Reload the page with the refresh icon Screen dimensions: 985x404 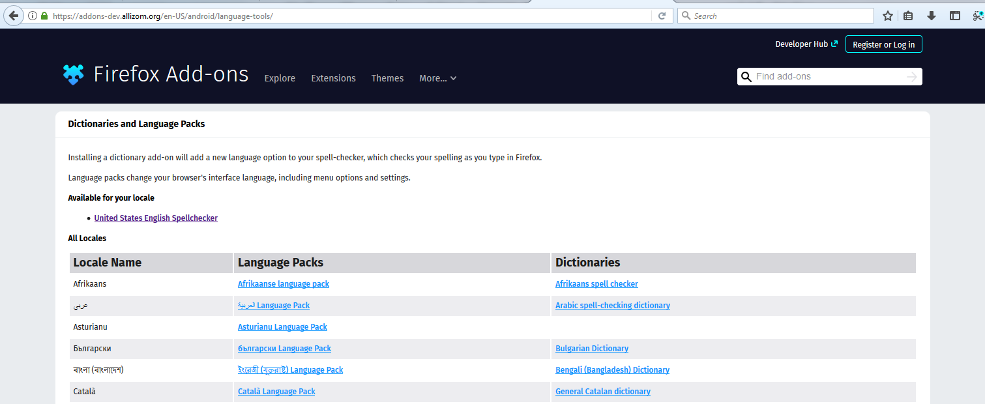[x=662, y=16]
